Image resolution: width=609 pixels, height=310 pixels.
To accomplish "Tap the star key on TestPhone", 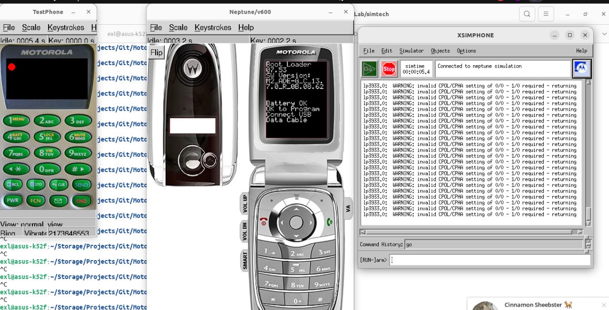I will click(16, 169).
